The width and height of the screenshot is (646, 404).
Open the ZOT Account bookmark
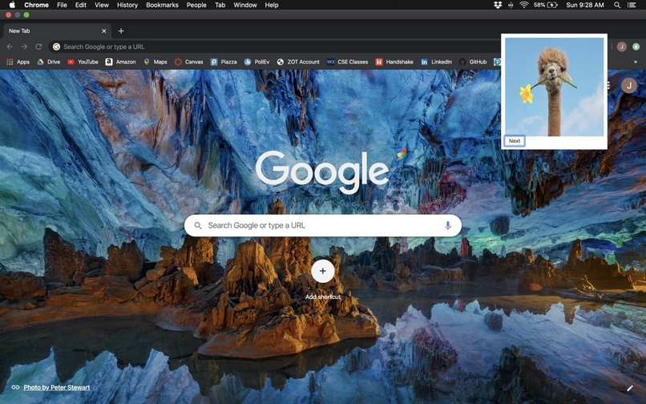tap(298, 62)
